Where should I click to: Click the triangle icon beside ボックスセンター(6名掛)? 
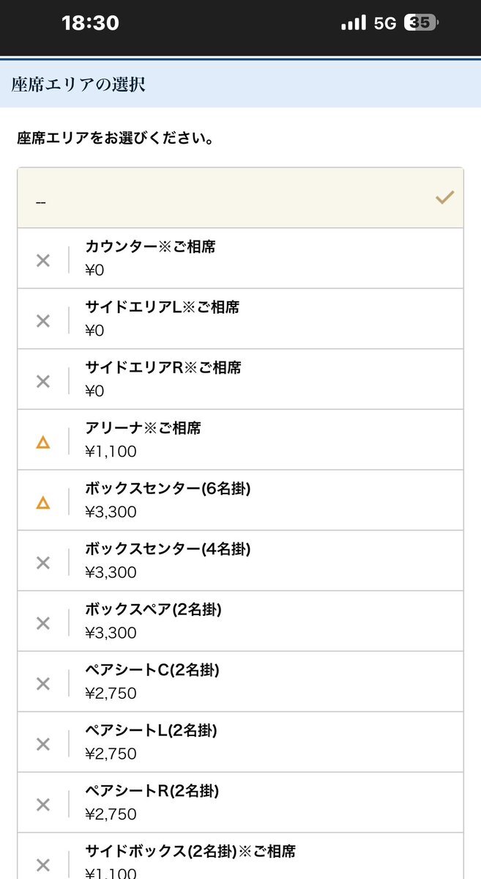pyautogui.click(x=43, y=502)
